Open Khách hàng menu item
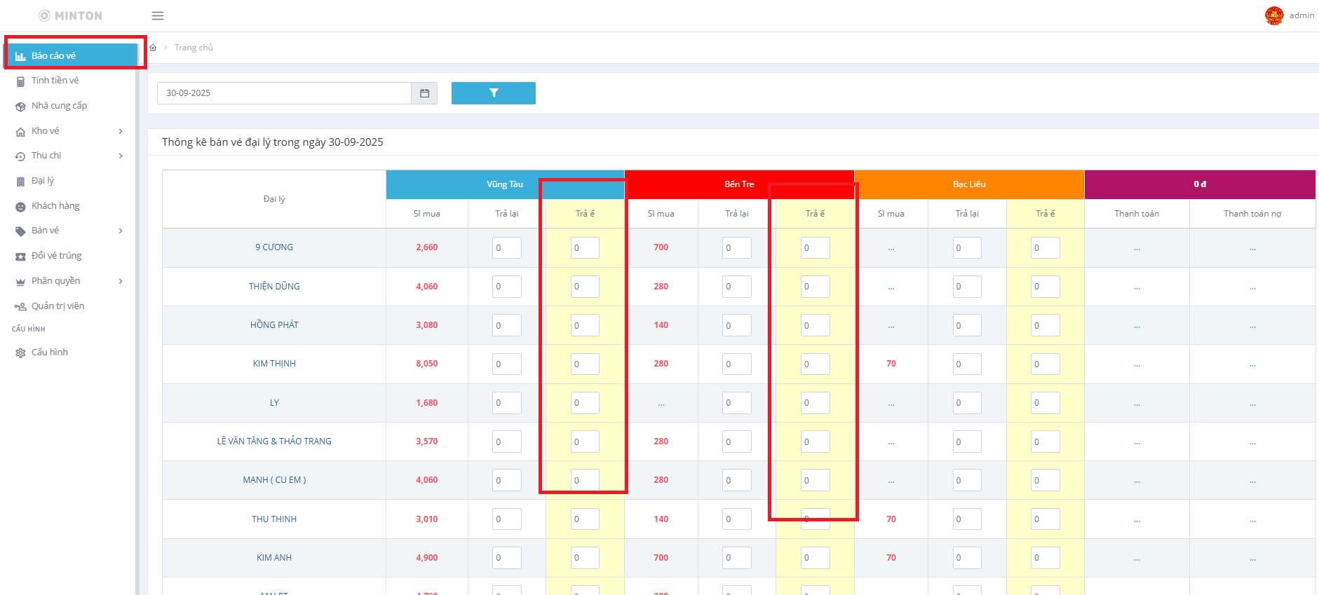The width and height of the screenshot is (1319, 595). pos(55,206)
